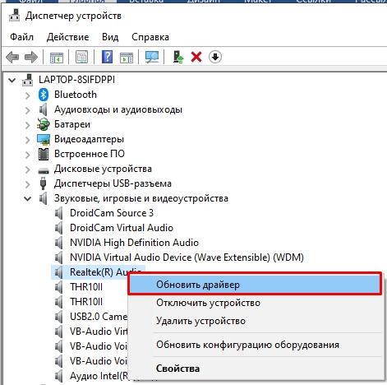Expand the Батареи category
This screenshot has height=385, width=387.
click(28, 125)
